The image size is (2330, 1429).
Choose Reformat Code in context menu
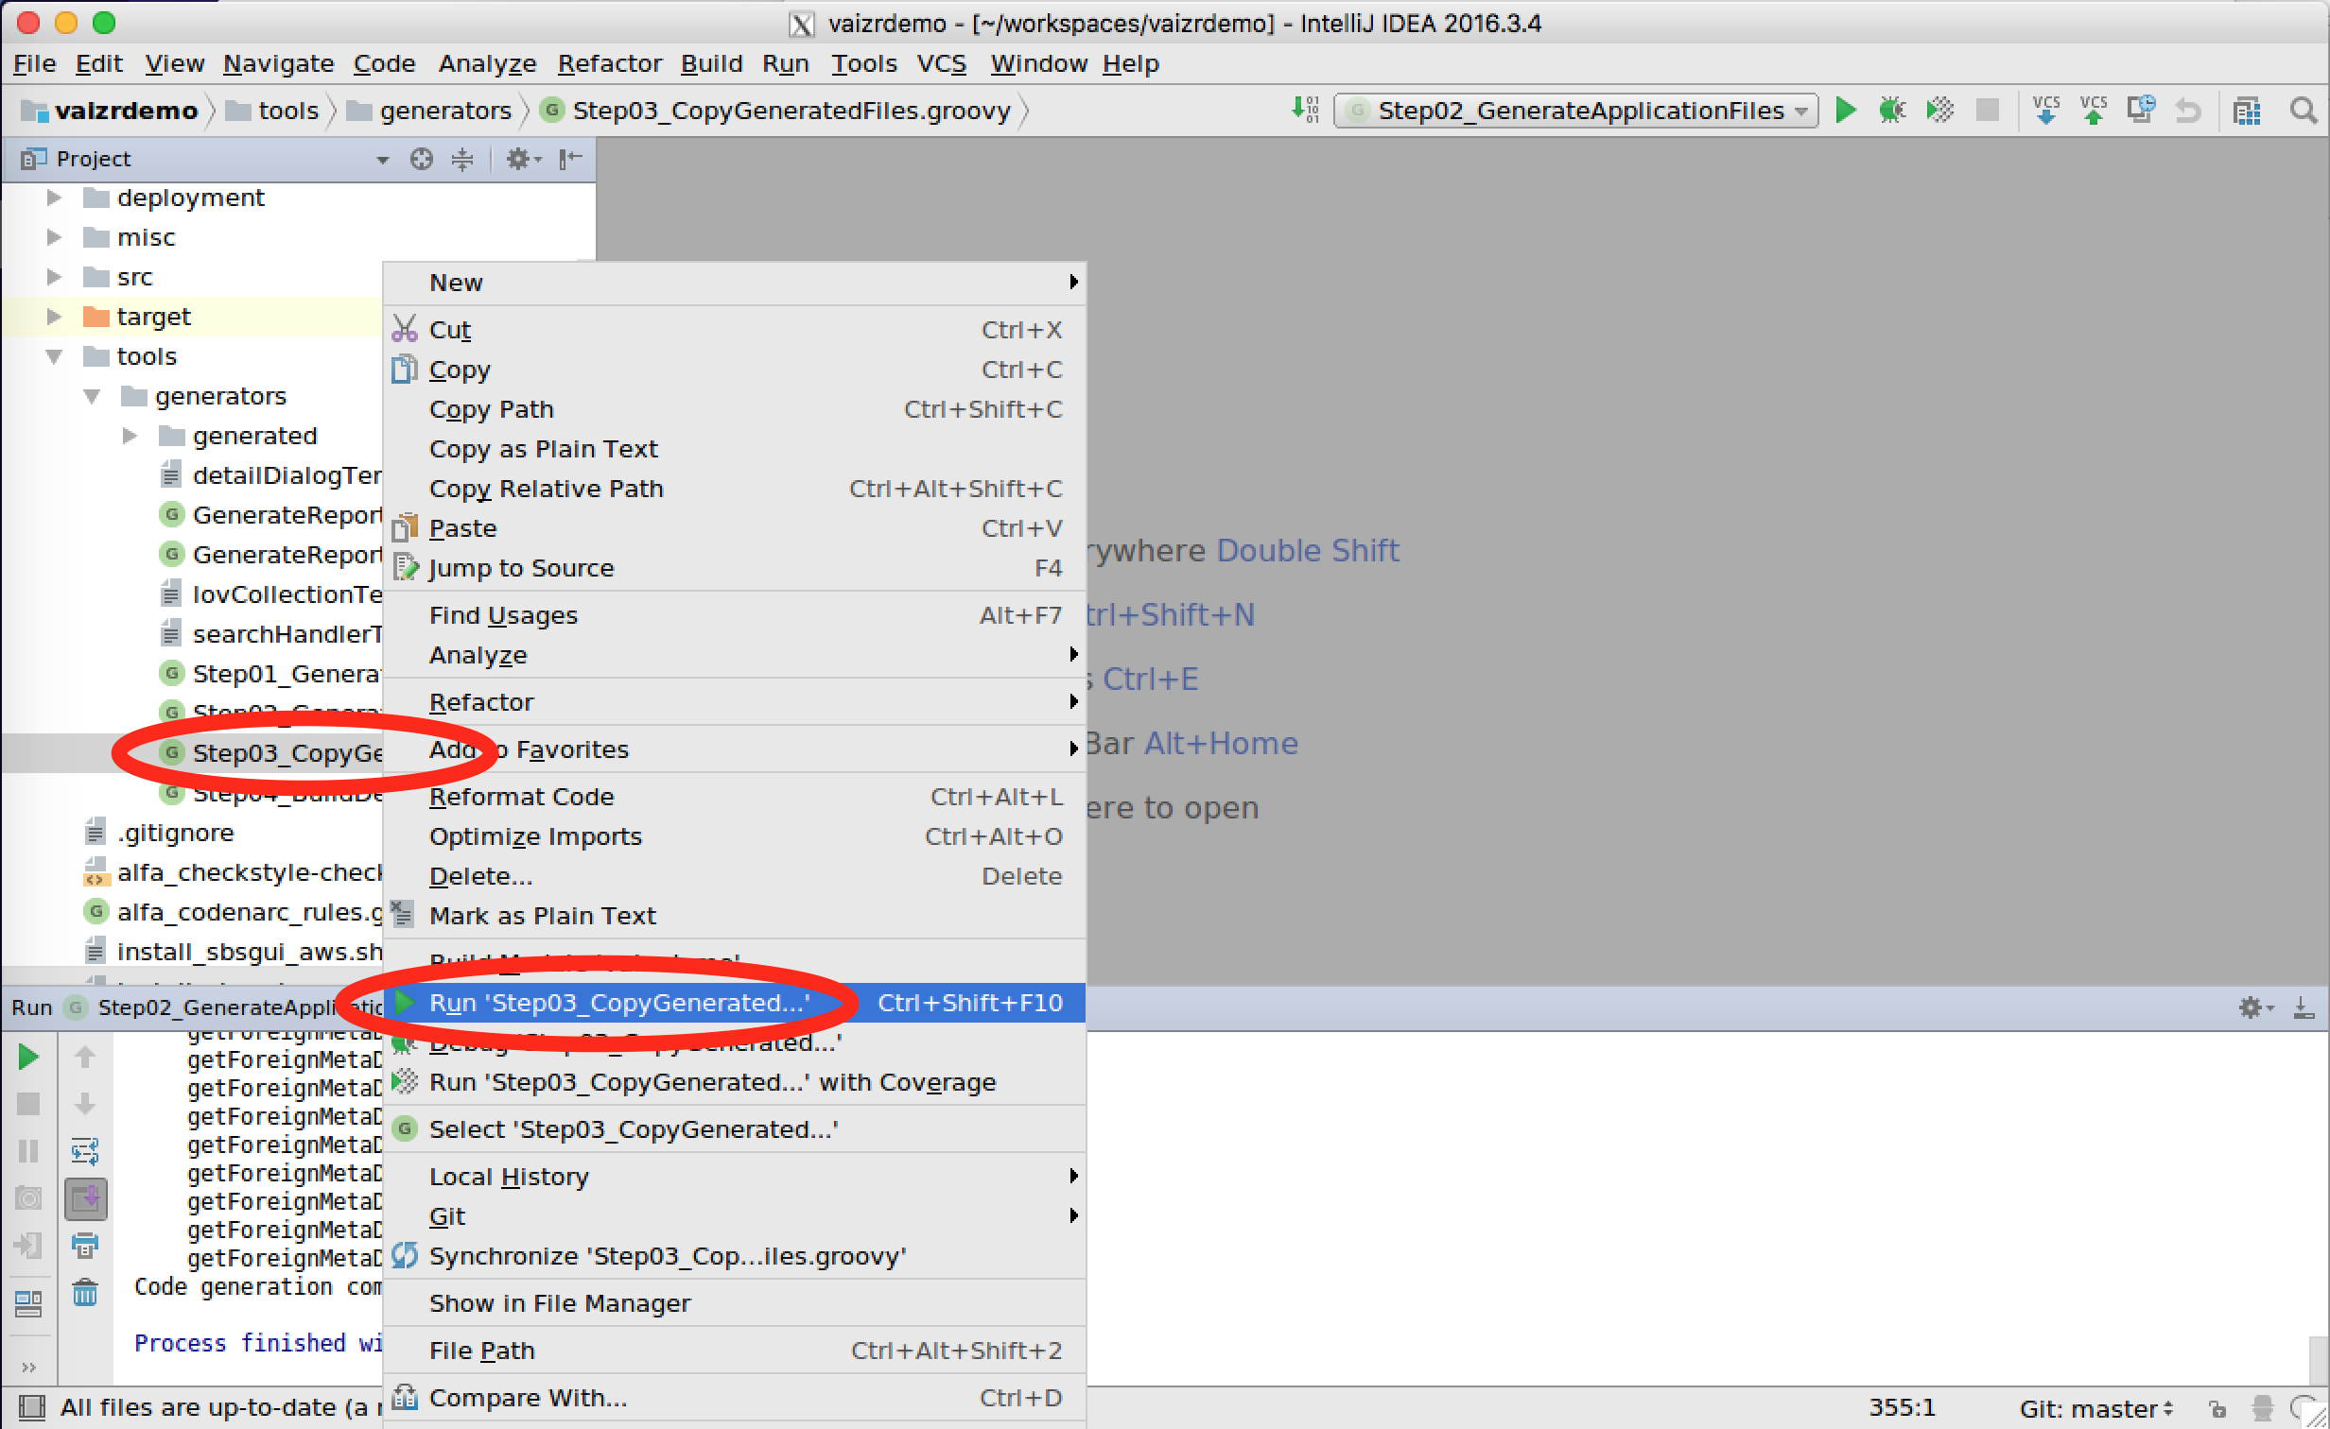[x=734, y=797]
